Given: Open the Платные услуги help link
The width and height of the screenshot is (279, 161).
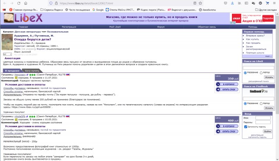Looking at the screenshot, I should coord(255,53).
